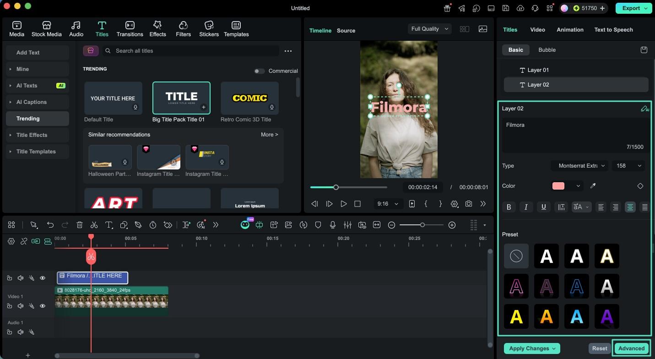Click the cloud upload icon in title bar

[520, 8]
